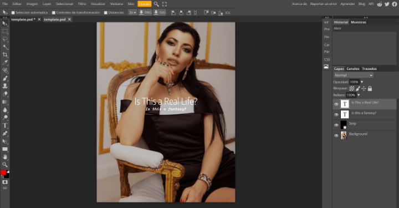Open the File menu
The image size is (399, 208).
(5, 4)
